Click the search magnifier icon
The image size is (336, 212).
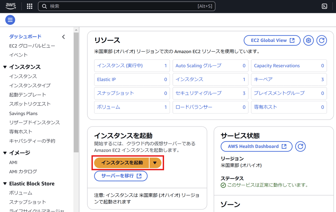[x=45, y=6]
